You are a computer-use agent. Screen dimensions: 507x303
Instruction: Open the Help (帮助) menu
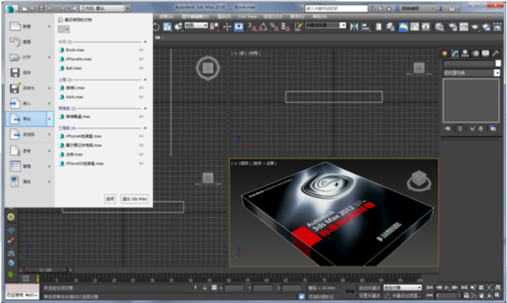(320, 17)
